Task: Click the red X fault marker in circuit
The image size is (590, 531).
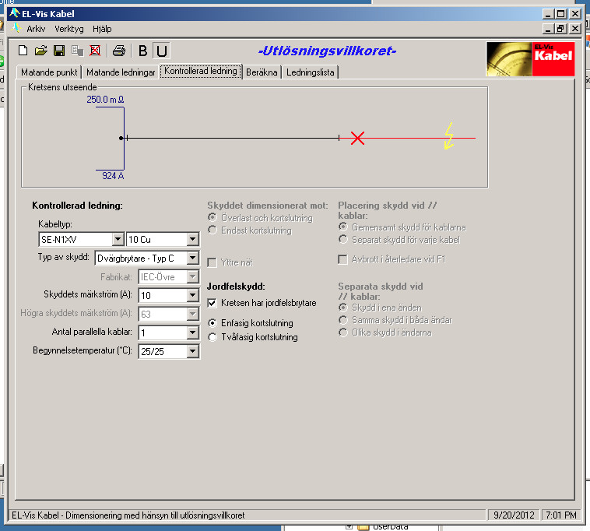Action: 357,139
